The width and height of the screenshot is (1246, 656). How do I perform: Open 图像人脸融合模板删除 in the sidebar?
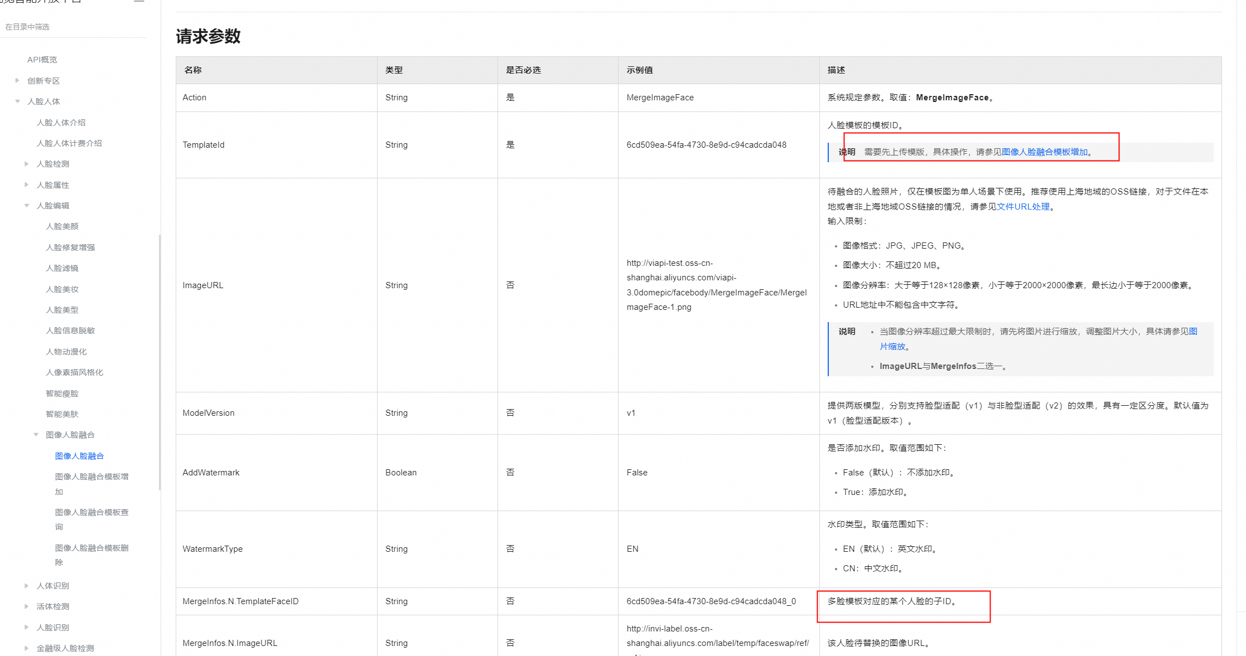click(92, 555)
